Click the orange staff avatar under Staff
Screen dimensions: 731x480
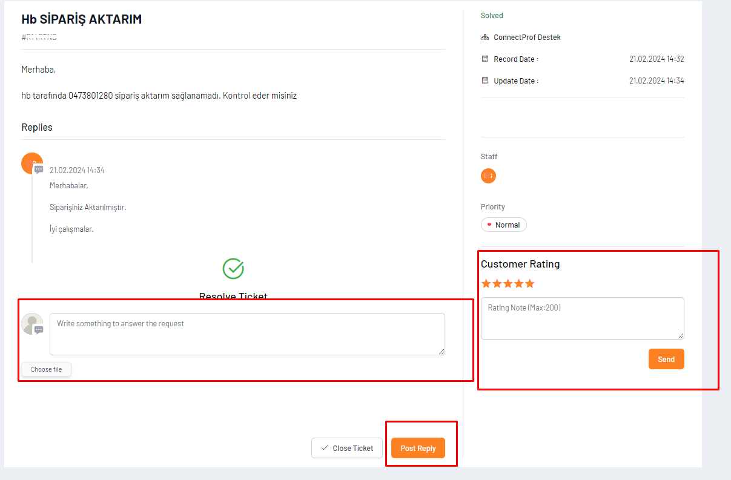tap(488, 176)
